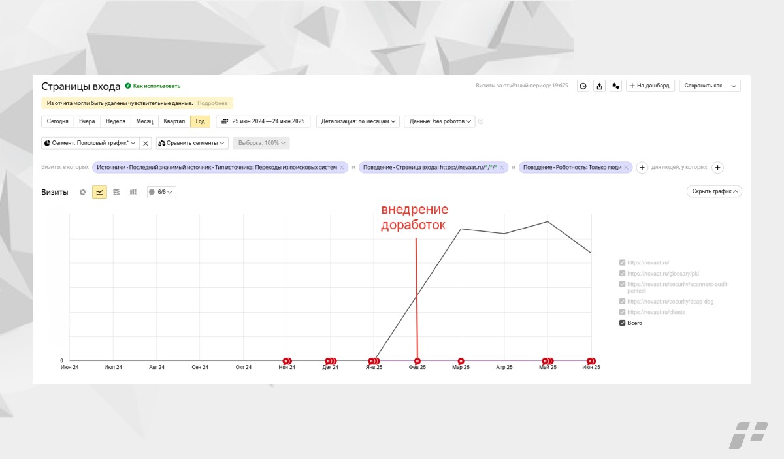Select the Неделя period tab

[x=115, y=121]
